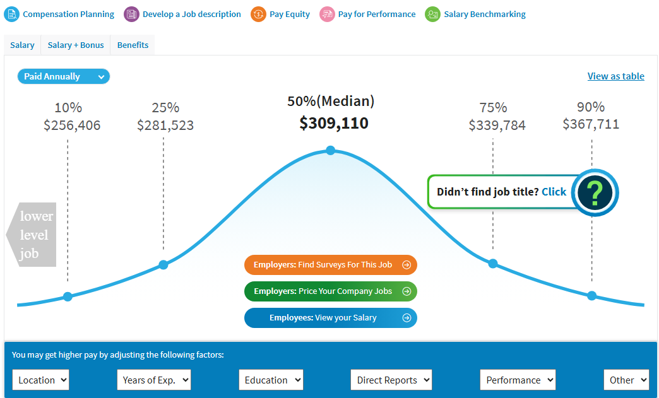Open the Paid Annually dropdown
The height and width of the screenshot is (398, 659).
click(x=64, y=76)
